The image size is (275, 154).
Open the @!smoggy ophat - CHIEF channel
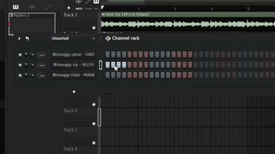[73, 55]
